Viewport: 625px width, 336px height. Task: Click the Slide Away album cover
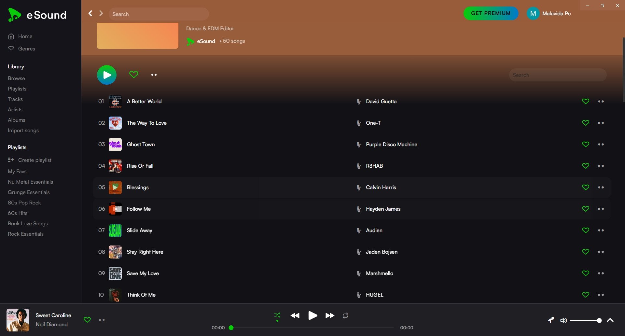click(x=115, y=230)
